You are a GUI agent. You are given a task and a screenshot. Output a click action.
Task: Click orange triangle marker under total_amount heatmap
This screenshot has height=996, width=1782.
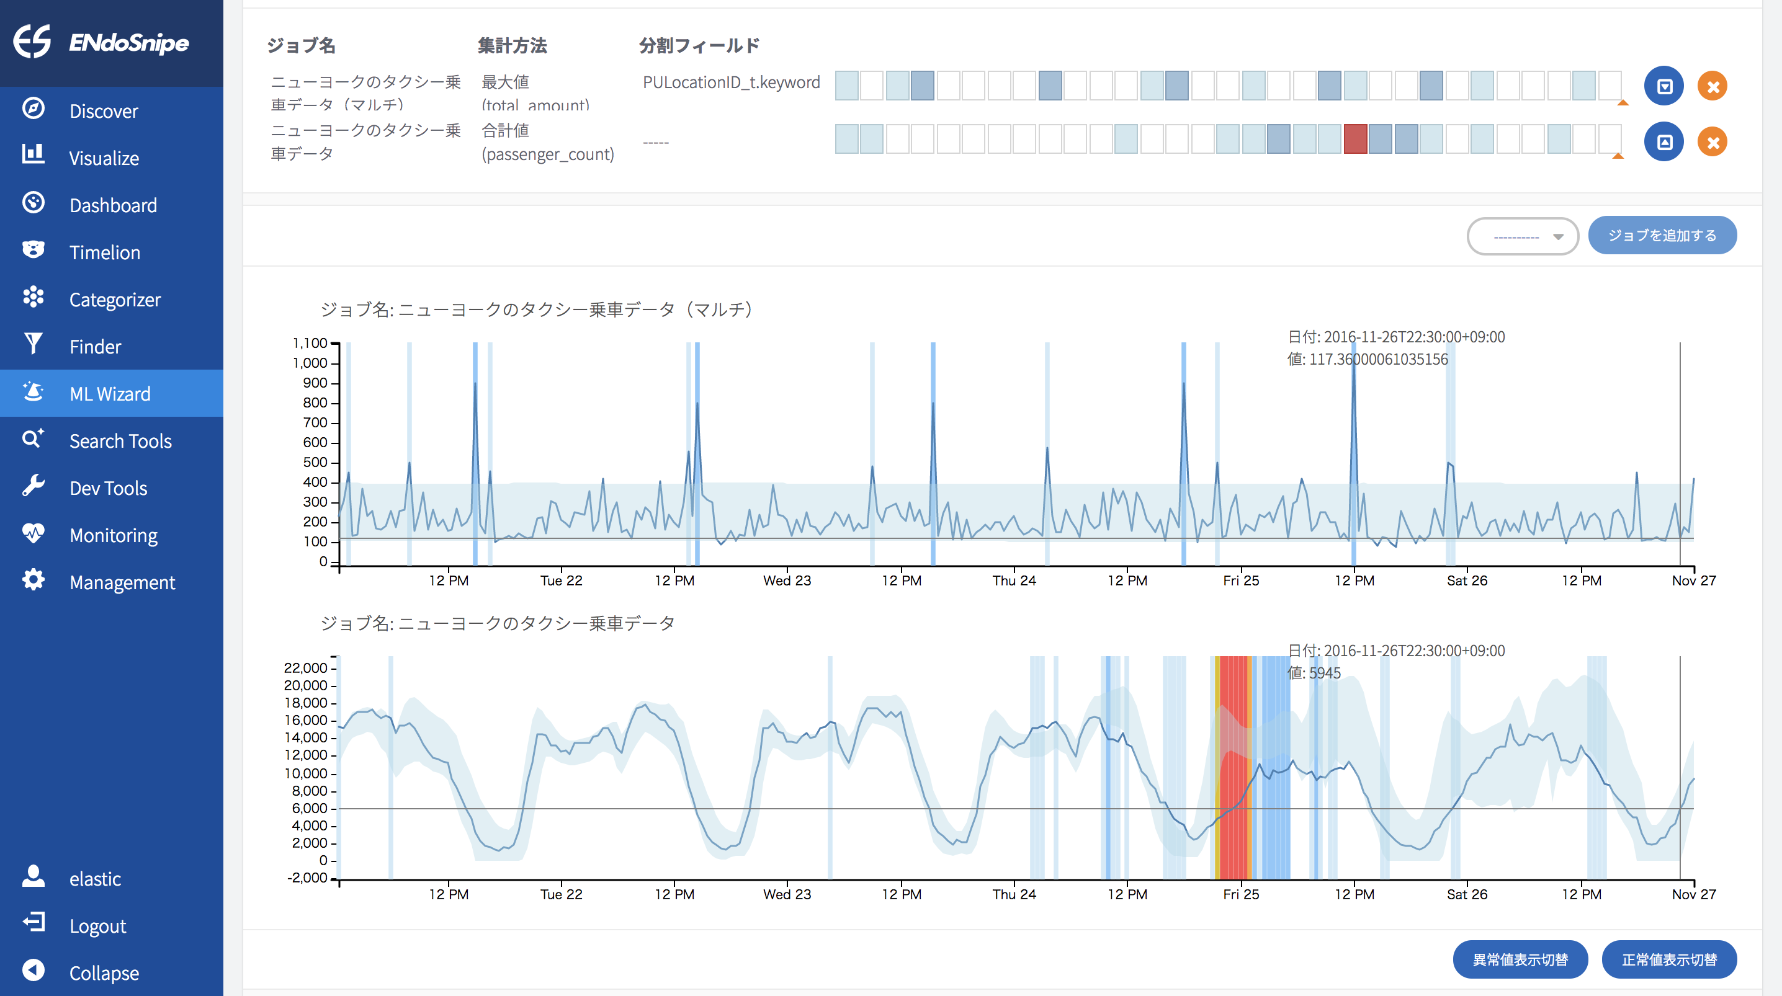[1622, 103]
